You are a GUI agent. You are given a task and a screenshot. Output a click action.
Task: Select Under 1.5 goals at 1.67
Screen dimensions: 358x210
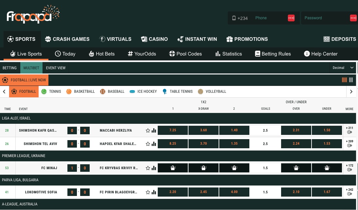(327, 192)
